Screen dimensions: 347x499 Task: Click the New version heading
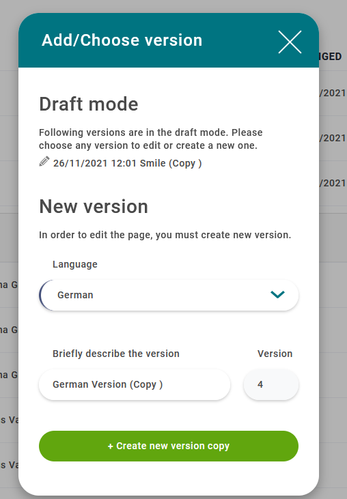94,207
